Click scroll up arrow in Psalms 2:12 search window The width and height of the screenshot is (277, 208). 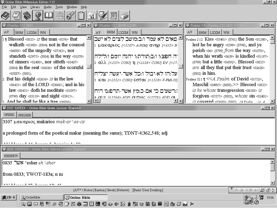[272, 37]
